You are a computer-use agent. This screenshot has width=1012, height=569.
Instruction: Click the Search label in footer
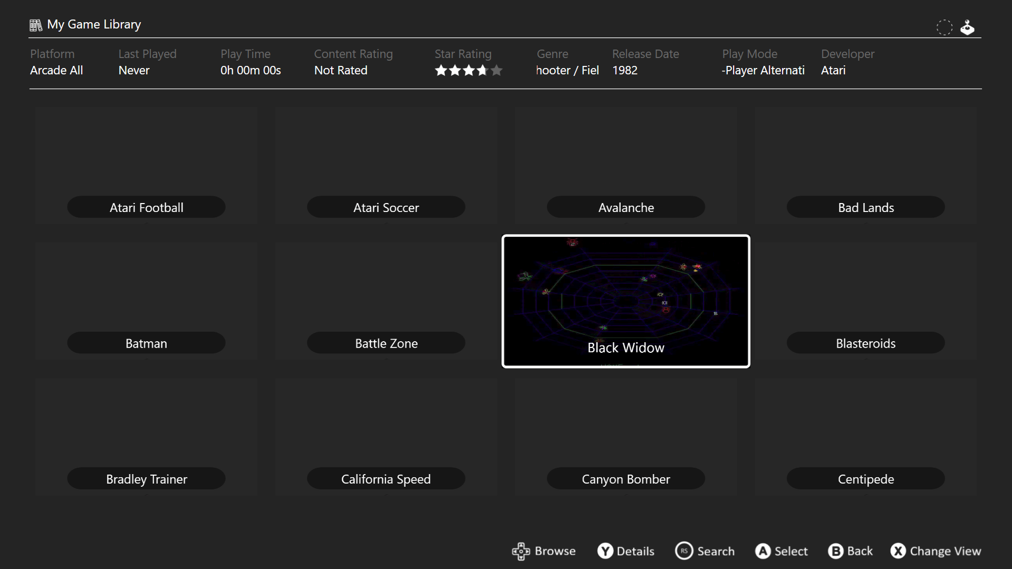point(716,551)
